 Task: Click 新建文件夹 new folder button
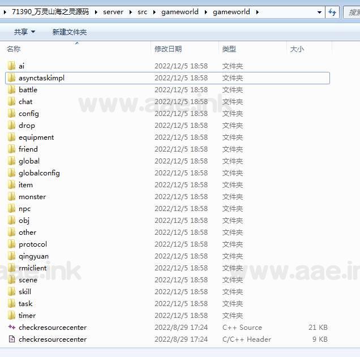(70, 32)
